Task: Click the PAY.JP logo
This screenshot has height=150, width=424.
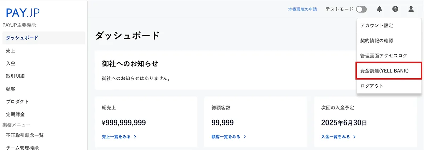Action: [x=23, y=13]
